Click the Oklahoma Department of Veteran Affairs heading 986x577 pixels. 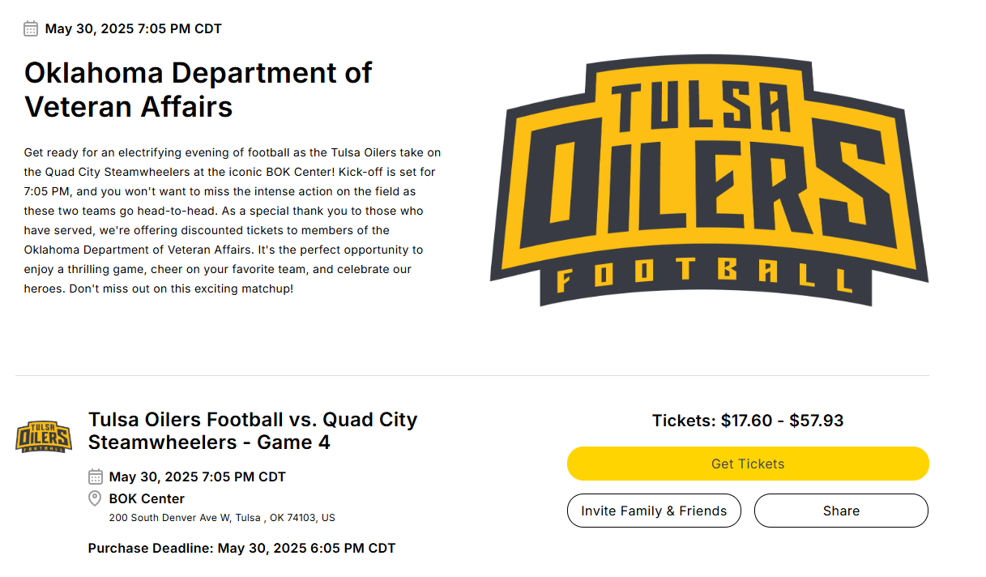pyautogui.click(x=198, y=89)
